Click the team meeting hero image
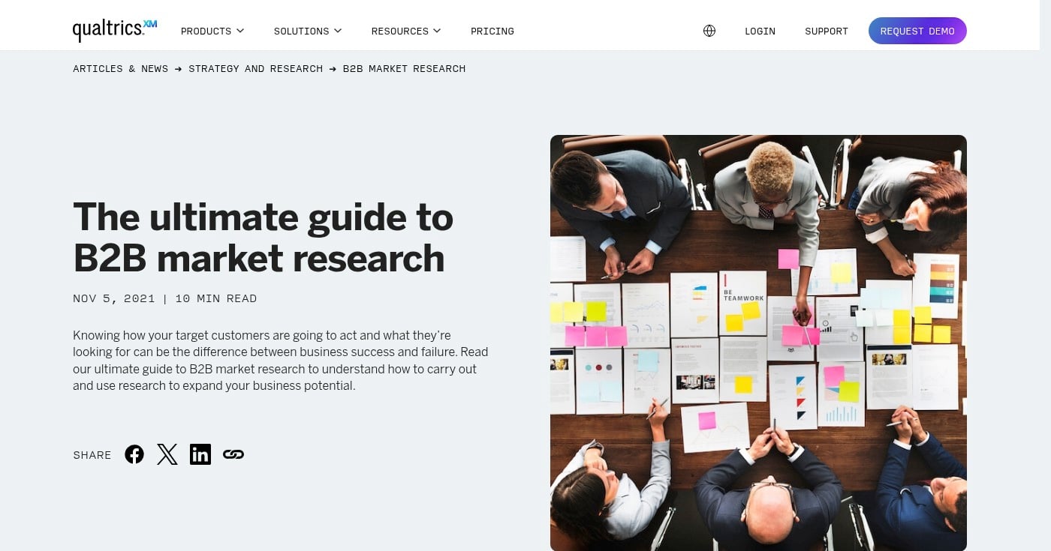 point(758,342)
